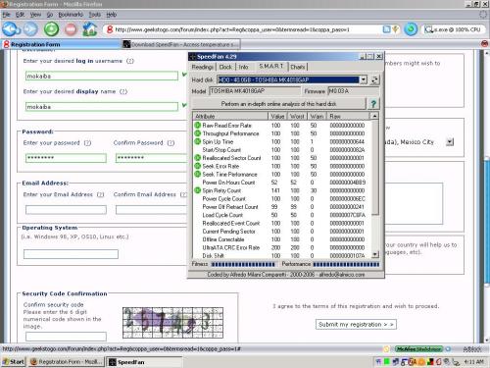This screenshot has width=490, height=368.
Task: Reload the page with the green refresh icon
Action: tap(51, 29)
